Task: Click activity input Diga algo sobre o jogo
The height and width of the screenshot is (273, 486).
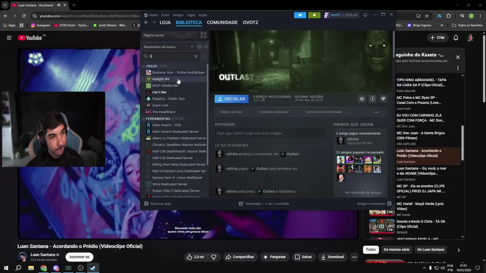Action: 270,133
